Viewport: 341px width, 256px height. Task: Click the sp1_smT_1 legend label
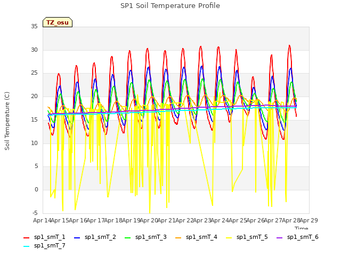click(50, 237)
